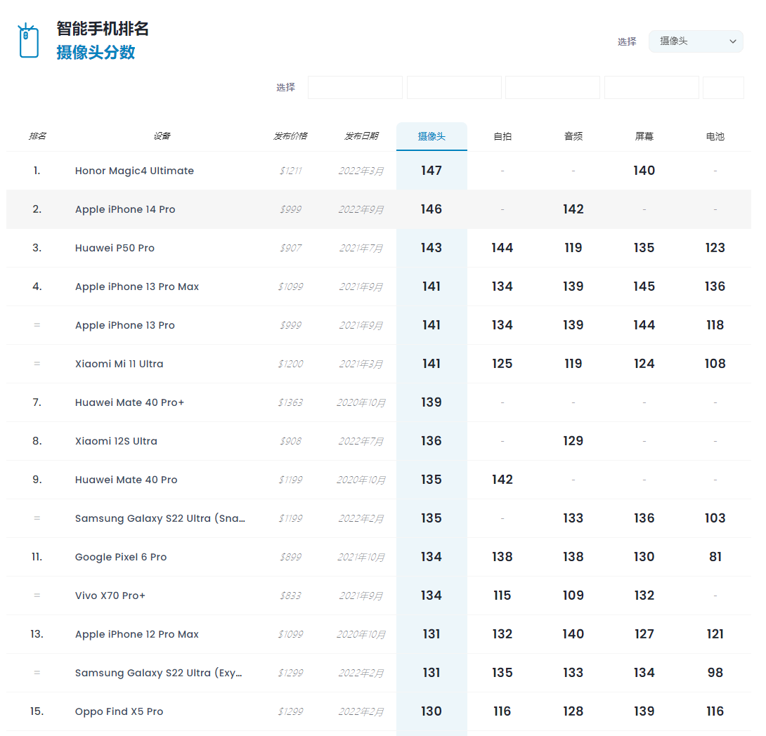Click selfie score 125 for Xiaomi Mi 11 Ultra
The image size is (766, 736).
(x=502, y=364)
